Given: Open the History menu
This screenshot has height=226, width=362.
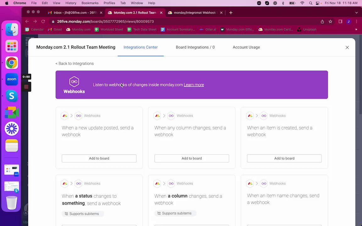Looking at the screenshot, I should click(x=71, y=3).
